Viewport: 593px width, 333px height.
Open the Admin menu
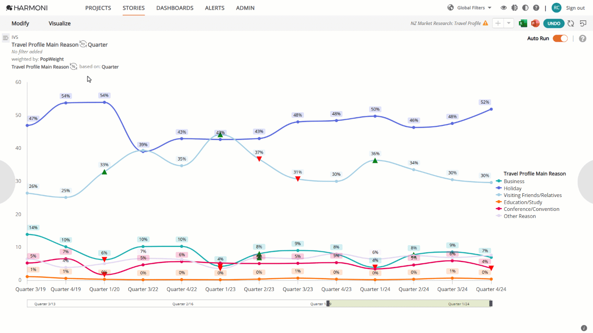coord(245,8)
